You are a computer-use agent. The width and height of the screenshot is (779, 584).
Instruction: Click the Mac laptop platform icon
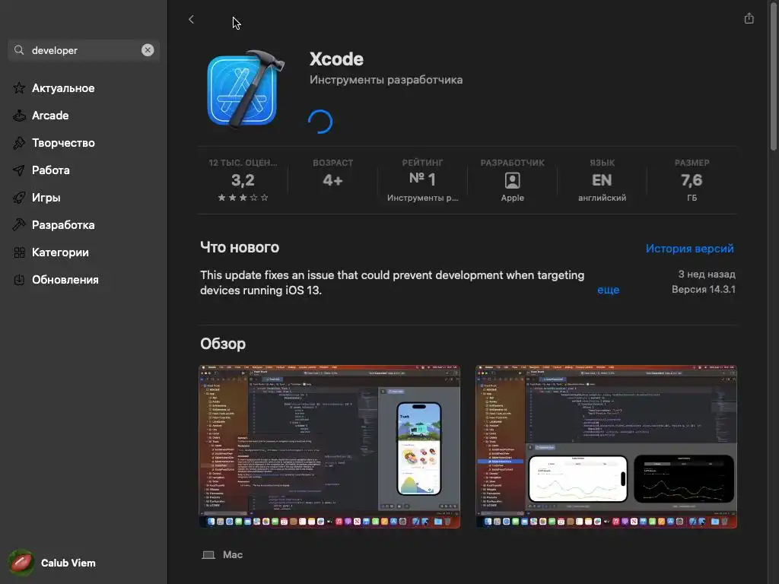(208, 554)
